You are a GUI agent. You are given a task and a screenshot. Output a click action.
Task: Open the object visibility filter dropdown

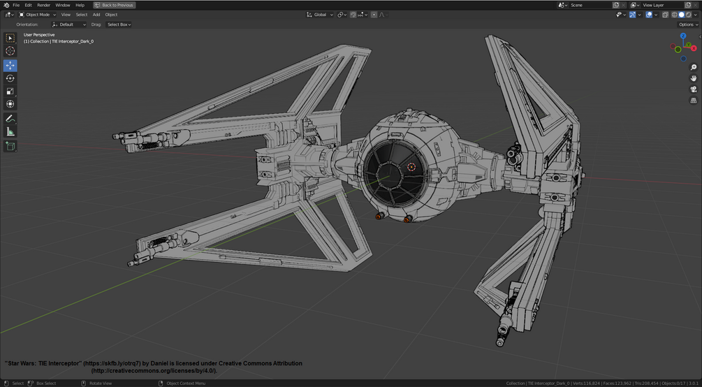tap(620, 15)
